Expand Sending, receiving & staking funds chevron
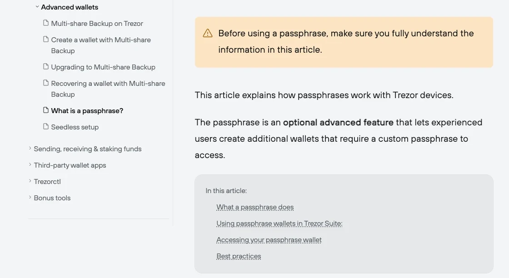The image size is (509, 278). pos(30,148)
